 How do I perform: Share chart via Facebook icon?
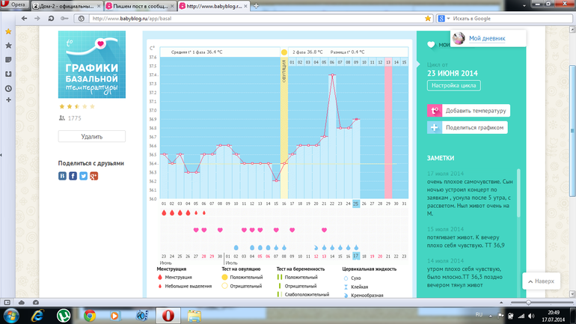click(73, 176)
